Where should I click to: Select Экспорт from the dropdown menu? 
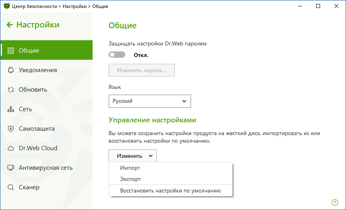170,179
